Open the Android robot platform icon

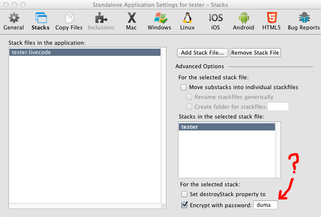(x=244, y=18)
